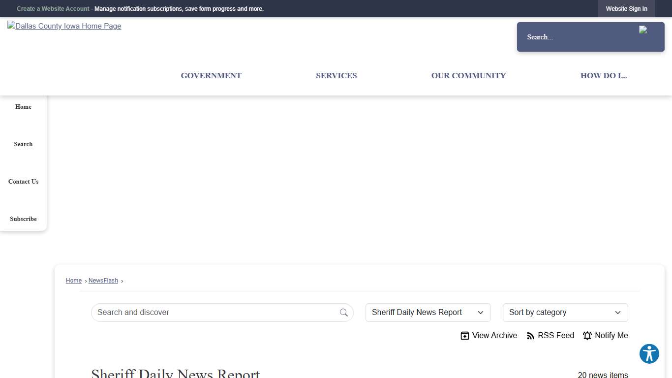Viewport: 672px width, 378px height.
Task: Click the Subscribe item in side panel
Action: [23, 219]
